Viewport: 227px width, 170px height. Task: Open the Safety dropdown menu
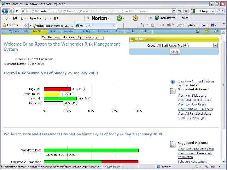(192, 25)
